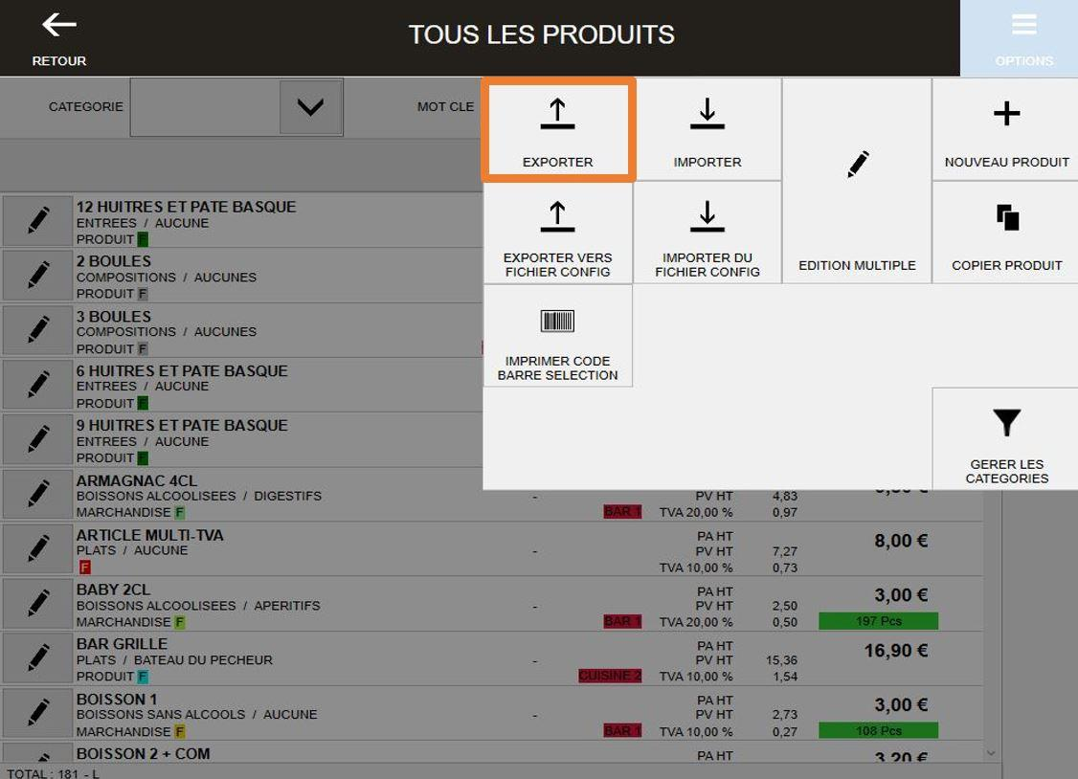The height and width of the screenshot is (779, 1078).
Task: Go back with the RETOUR arrow
Action: (59, 39)
